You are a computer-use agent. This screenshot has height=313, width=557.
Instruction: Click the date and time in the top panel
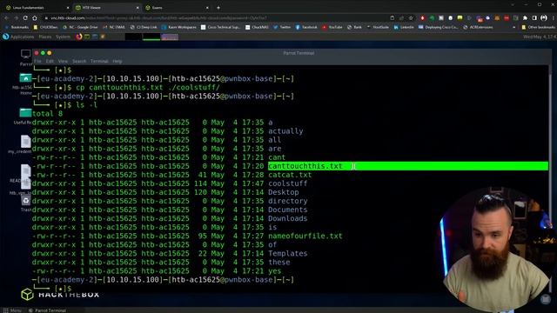[x=540, y=37]
